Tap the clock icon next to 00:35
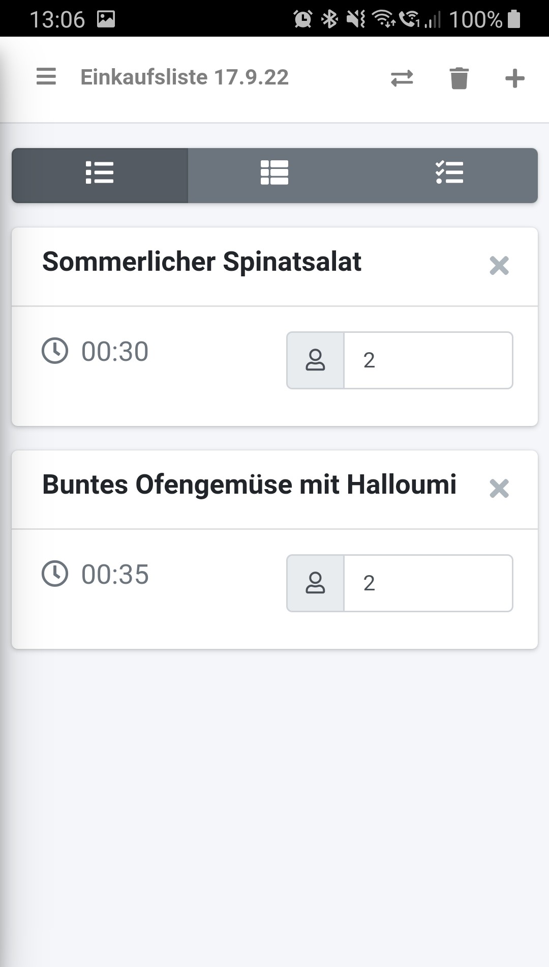This screenshot has height=967, width=549. pyautogui.click(x=54, y=574)
